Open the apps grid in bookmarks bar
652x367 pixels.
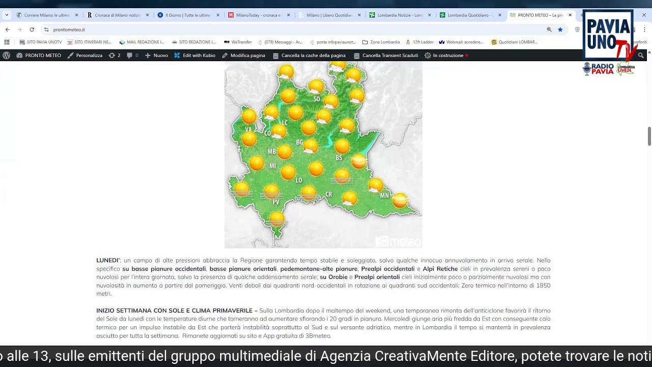coord(7,42)
